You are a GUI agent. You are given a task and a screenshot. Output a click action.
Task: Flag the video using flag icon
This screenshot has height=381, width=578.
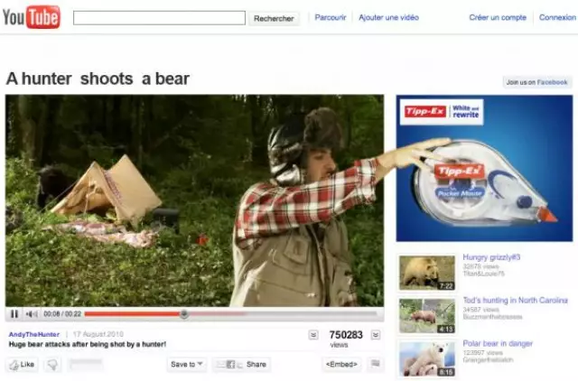(376, 365)
